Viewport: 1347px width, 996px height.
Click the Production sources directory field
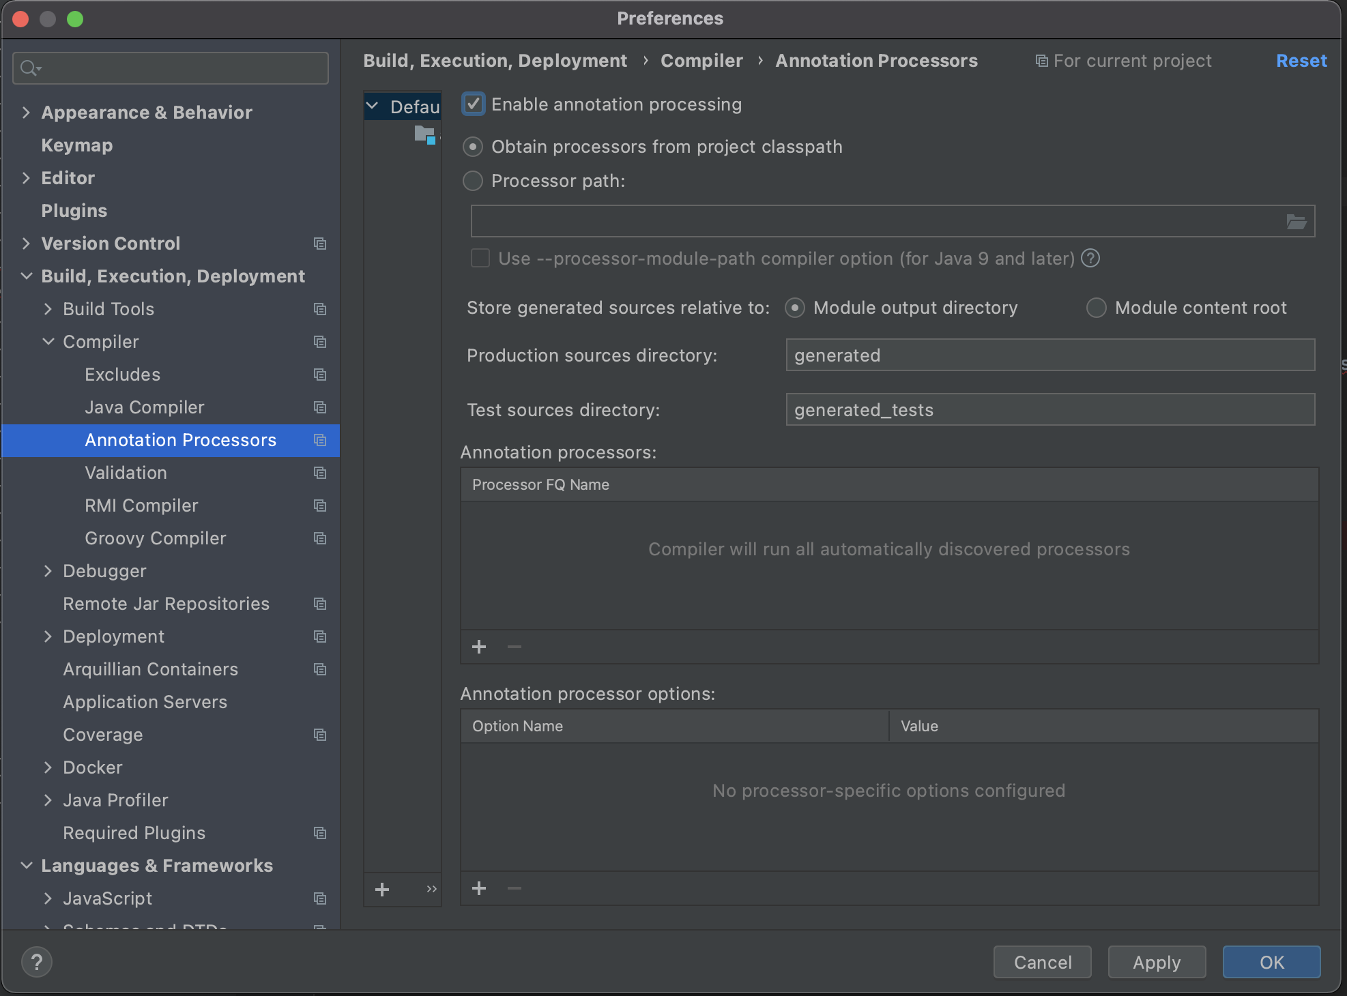tap(1049, 355)
